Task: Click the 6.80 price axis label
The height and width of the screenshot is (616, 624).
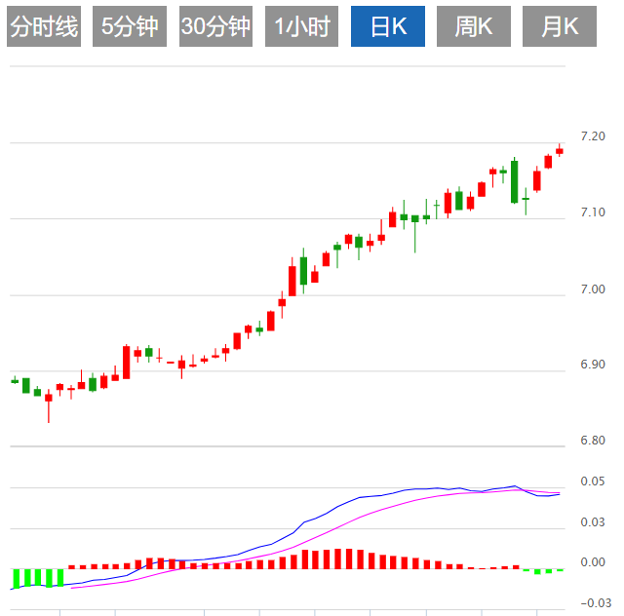Action: click(592, 441)
